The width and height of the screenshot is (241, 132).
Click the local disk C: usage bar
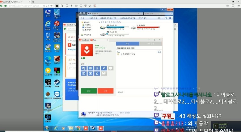[117, 27]
